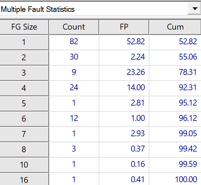Viewport: 201px width, 185px height.
Task: Select row header for FG Size 10
Action: pos(24,165)
